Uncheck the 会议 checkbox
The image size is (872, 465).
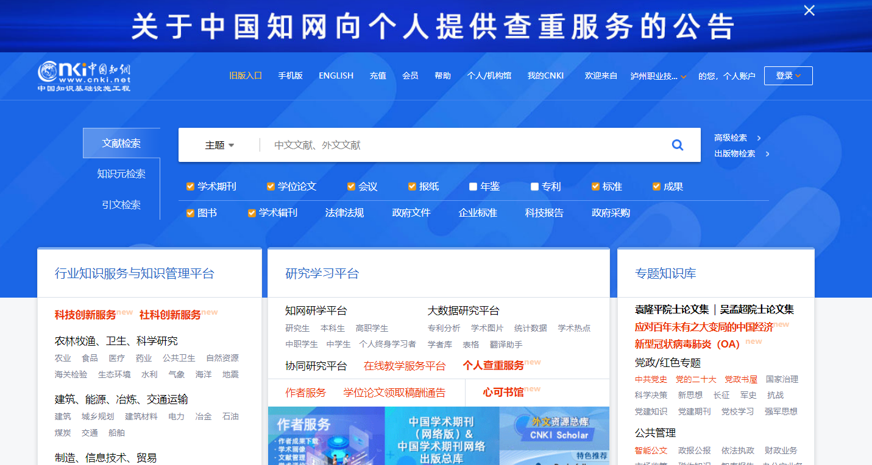[351, 186]
